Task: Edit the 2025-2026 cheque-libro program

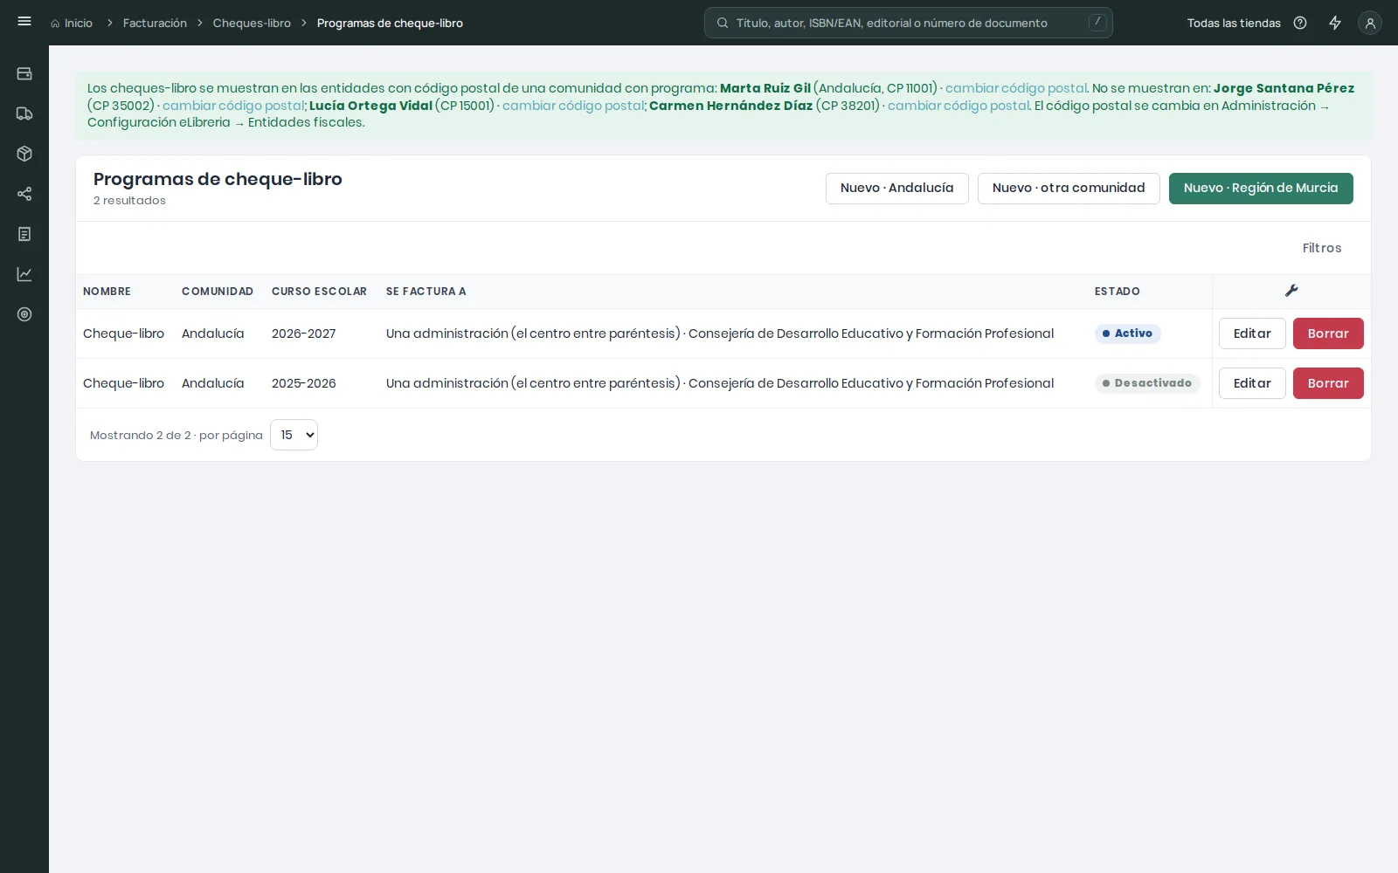Action: coord(1252,383)
